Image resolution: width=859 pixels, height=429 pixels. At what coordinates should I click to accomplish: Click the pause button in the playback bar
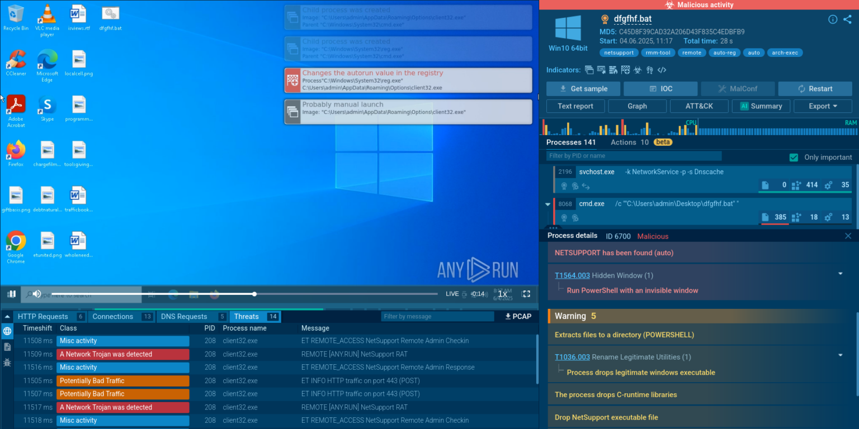point(11,294)
